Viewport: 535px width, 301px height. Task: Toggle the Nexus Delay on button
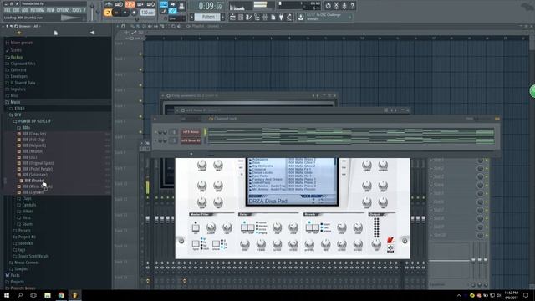244,227
